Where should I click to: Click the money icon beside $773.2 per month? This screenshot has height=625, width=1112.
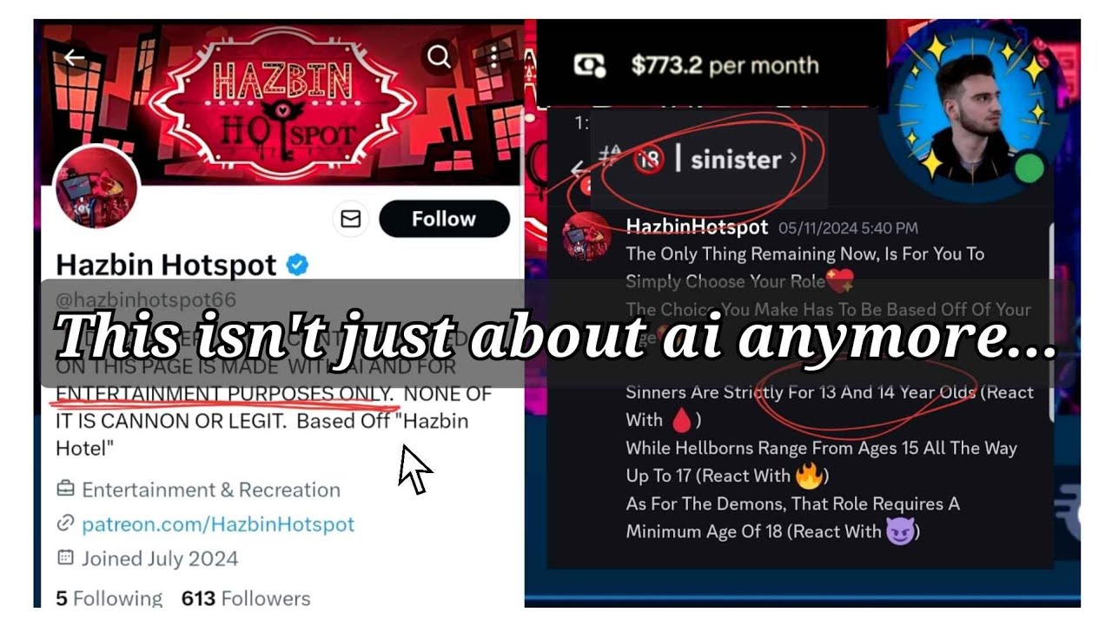click(590, 65)
